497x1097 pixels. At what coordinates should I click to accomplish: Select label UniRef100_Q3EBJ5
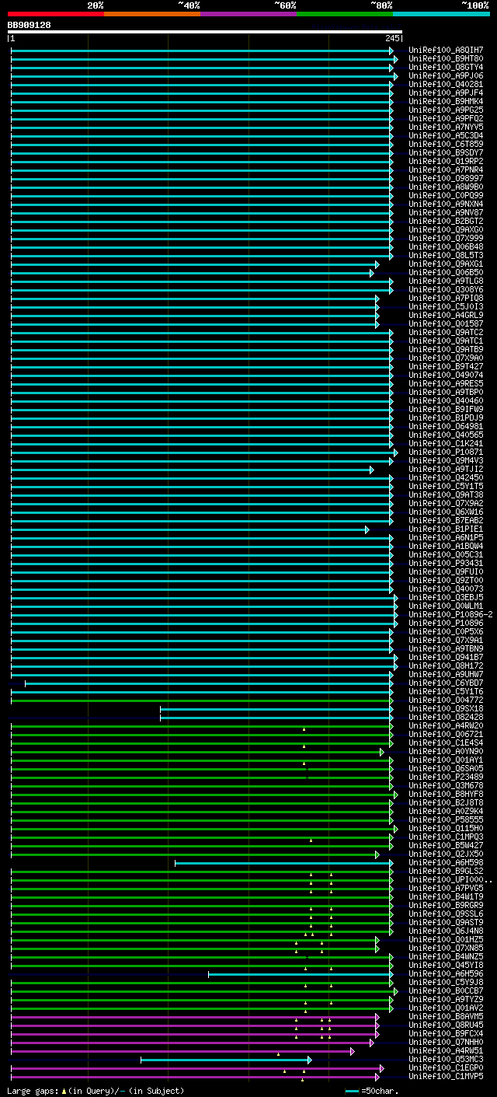pyautogui.click(x=446, y=597)
